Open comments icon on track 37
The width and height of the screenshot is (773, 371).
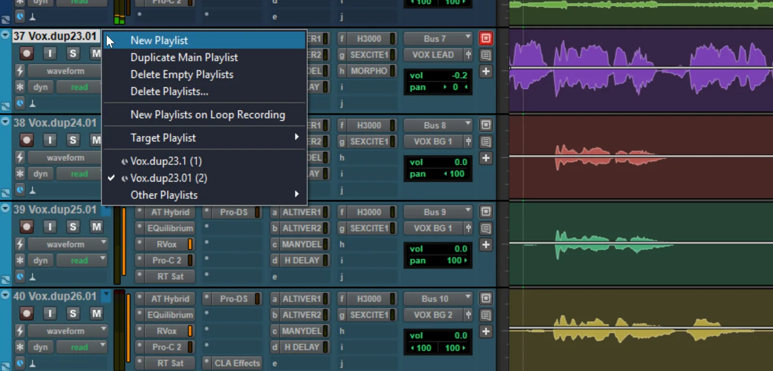(x=486, y=55)
